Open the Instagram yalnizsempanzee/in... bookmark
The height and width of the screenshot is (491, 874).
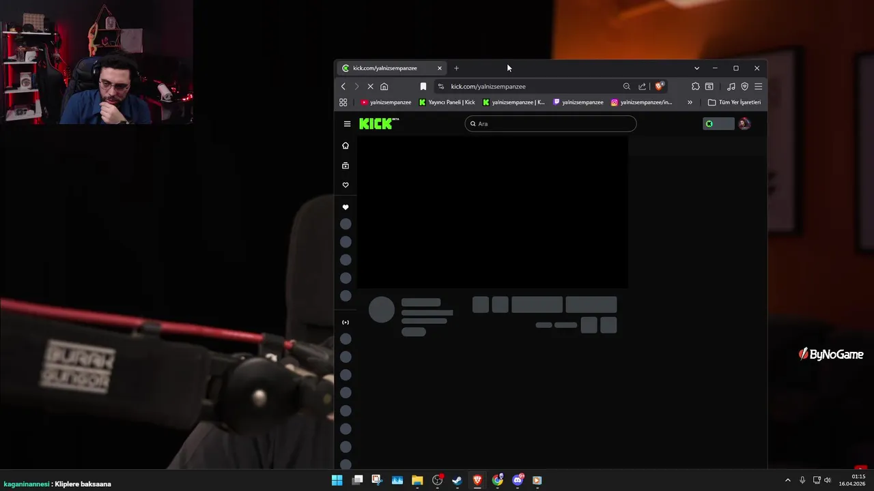(x=642, y=102)
